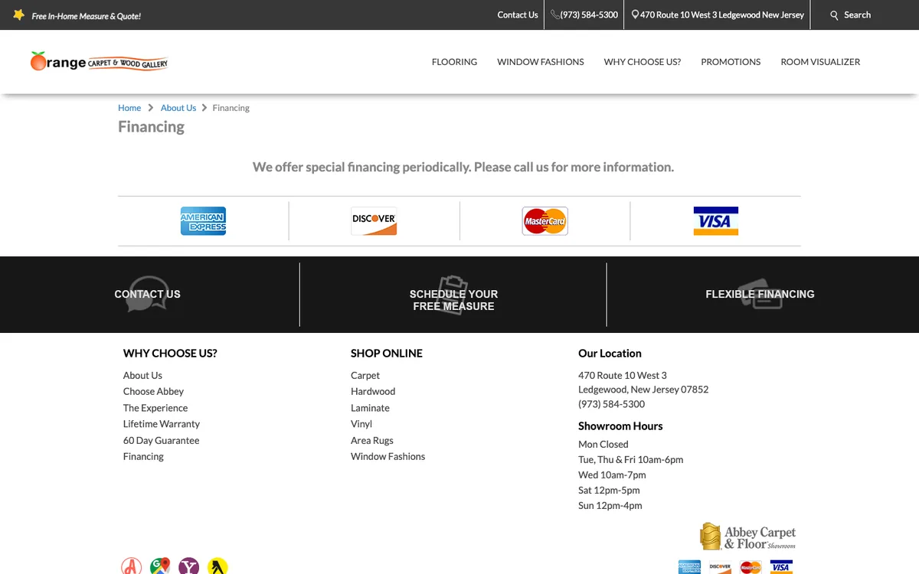Click the small footer Discover icon
Screen dimensions: 919x574
pos(720,567)
